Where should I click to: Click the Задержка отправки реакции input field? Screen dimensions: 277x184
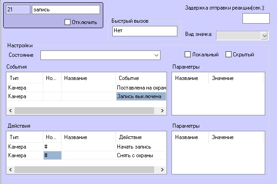(256, 19)
